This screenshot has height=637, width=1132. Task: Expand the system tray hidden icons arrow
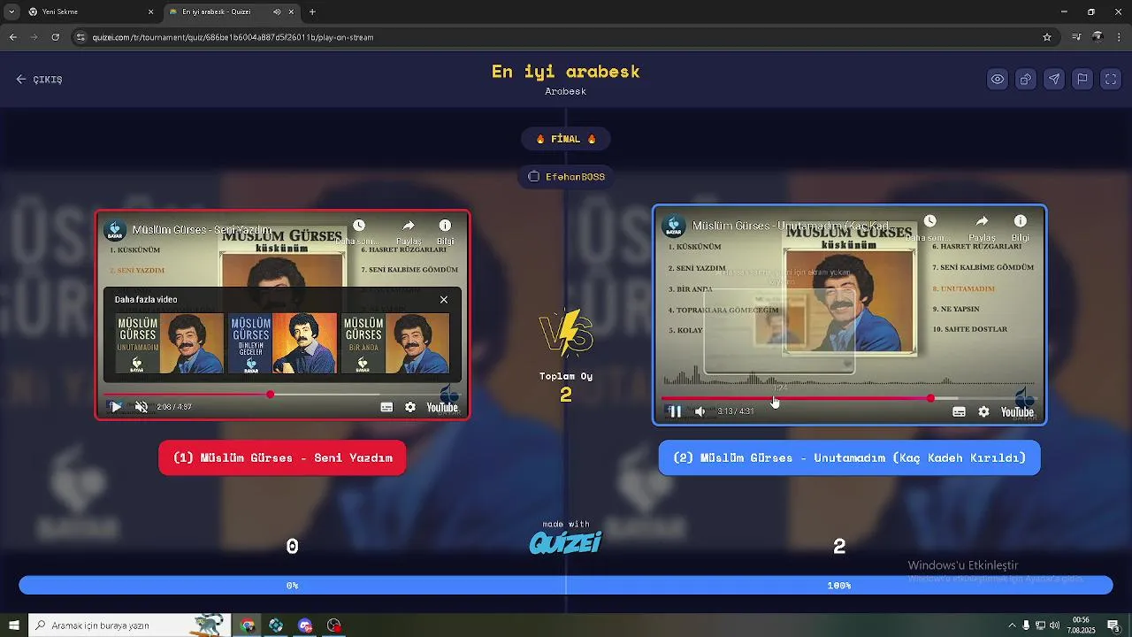pos(1012,625)
